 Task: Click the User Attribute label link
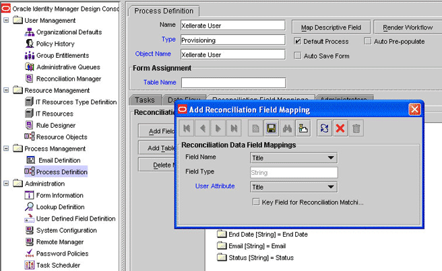tap(215, 186)
